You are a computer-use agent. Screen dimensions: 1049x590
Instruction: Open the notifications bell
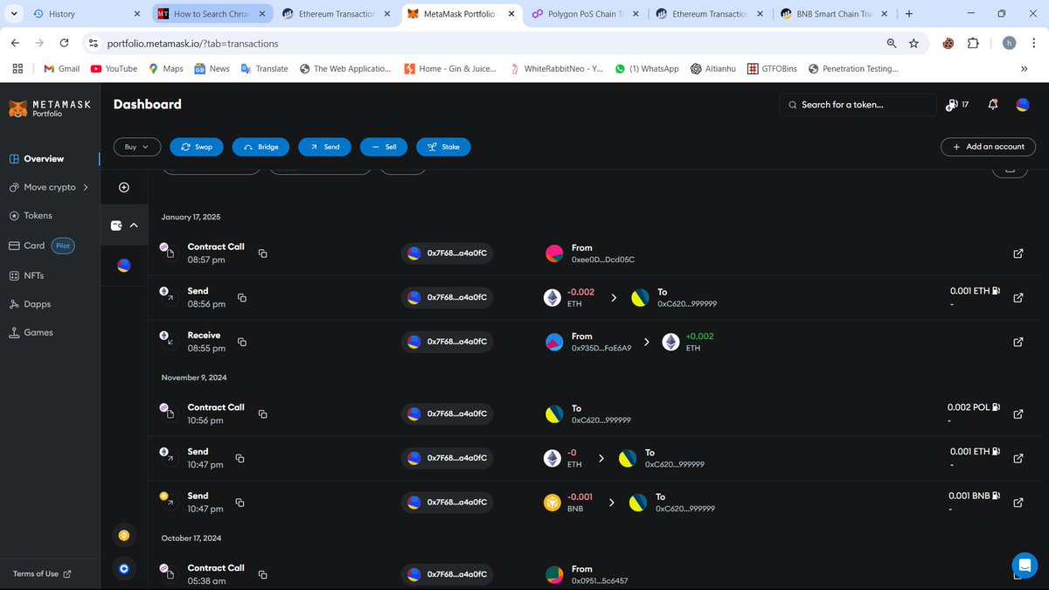(992, 104)
